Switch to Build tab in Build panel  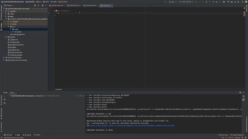(x=5, y=93)
